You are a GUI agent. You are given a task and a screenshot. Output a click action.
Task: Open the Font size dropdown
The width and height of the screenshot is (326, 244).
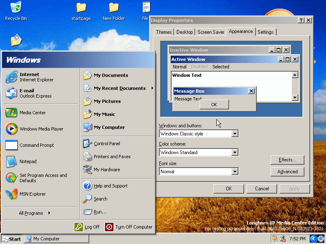[x=235, y=171]
